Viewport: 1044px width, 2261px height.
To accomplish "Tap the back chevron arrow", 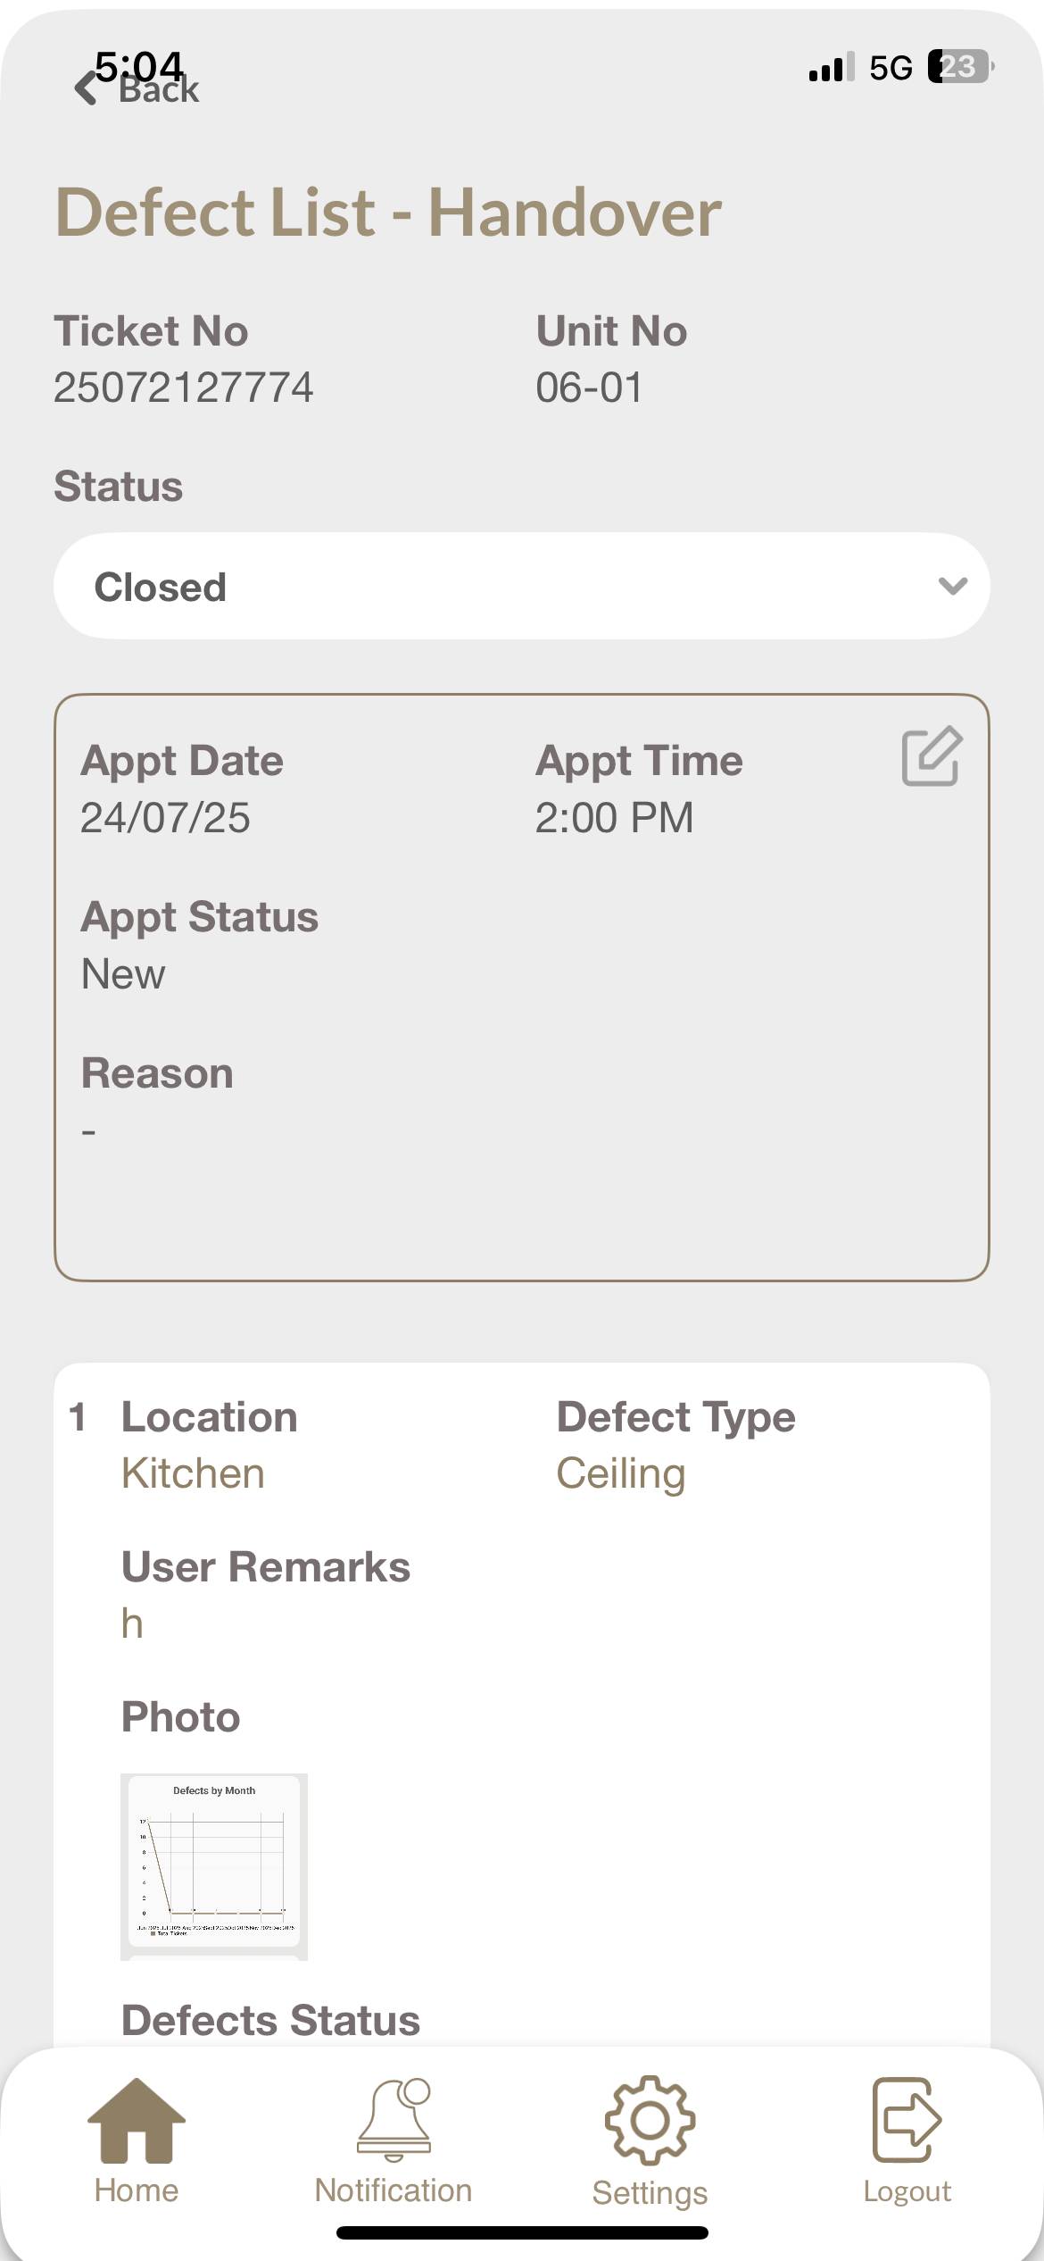I will pos(87,88).
